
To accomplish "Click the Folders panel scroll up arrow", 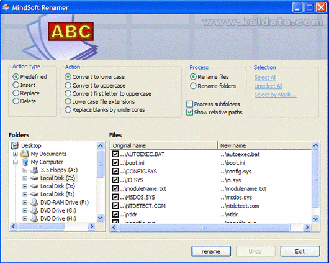I will click(x=101, y=145).
